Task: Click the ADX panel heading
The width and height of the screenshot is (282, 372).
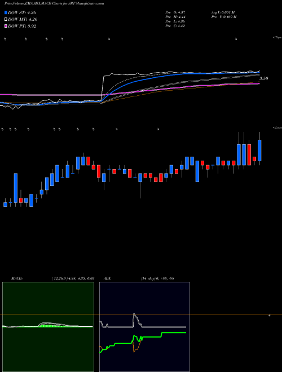Action: tap(108, 278)
